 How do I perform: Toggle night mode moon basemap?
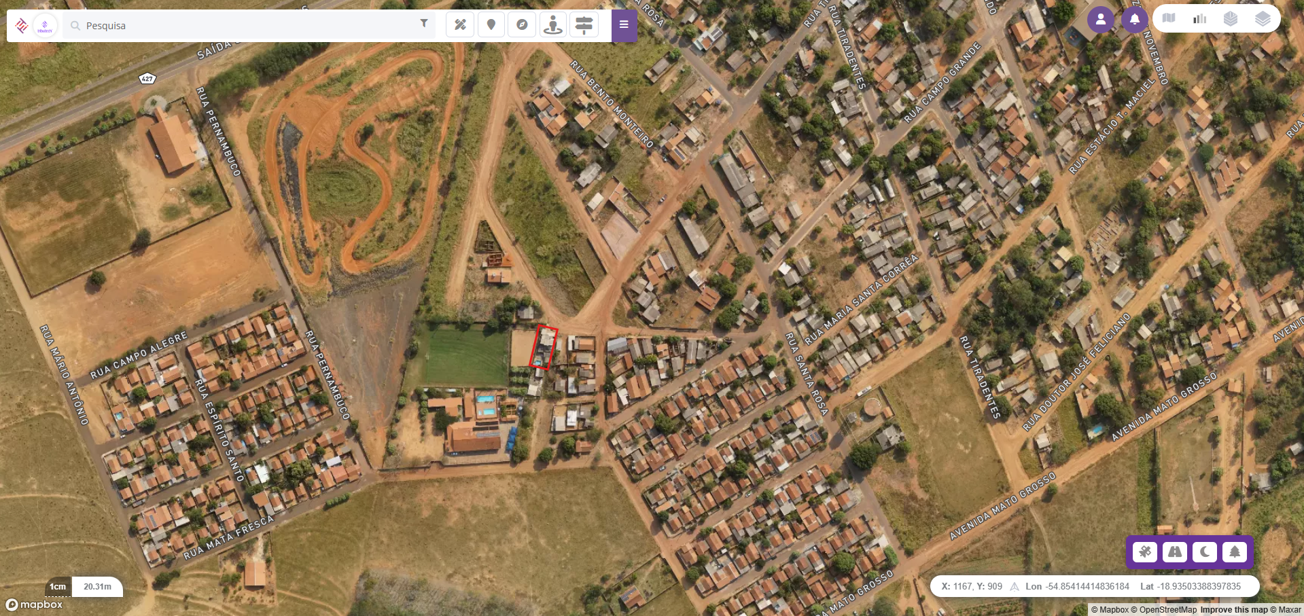coord(1205,551)
